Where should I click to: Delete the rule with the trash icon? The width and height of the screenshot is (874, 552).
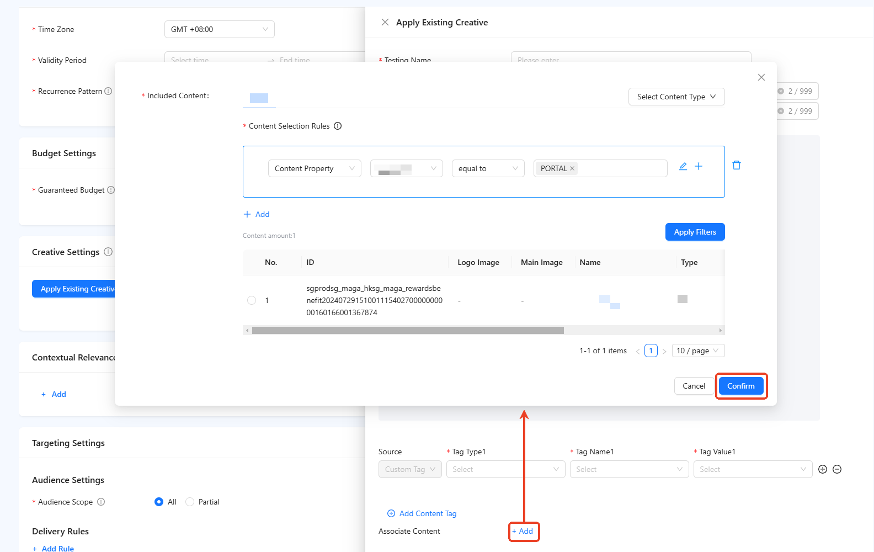coord(737,165)
